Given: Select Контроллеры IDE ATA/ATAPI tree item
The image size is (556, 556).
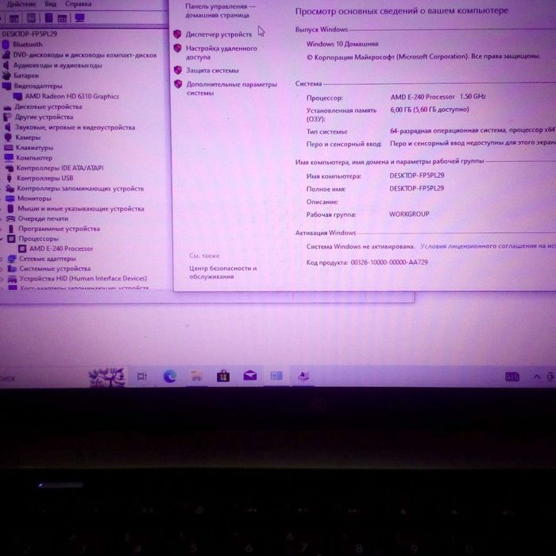Looking at the screenshot, I should pyautogui.click(x=60, y=168).
